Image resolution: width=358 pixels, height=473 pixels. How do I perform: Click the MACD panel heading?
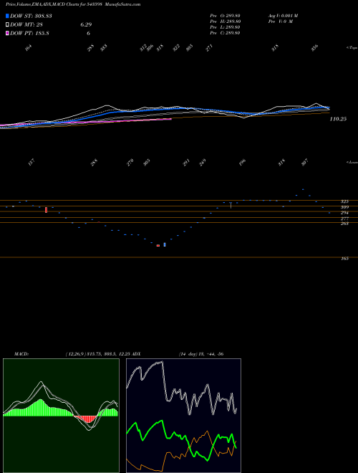(21, 354)
